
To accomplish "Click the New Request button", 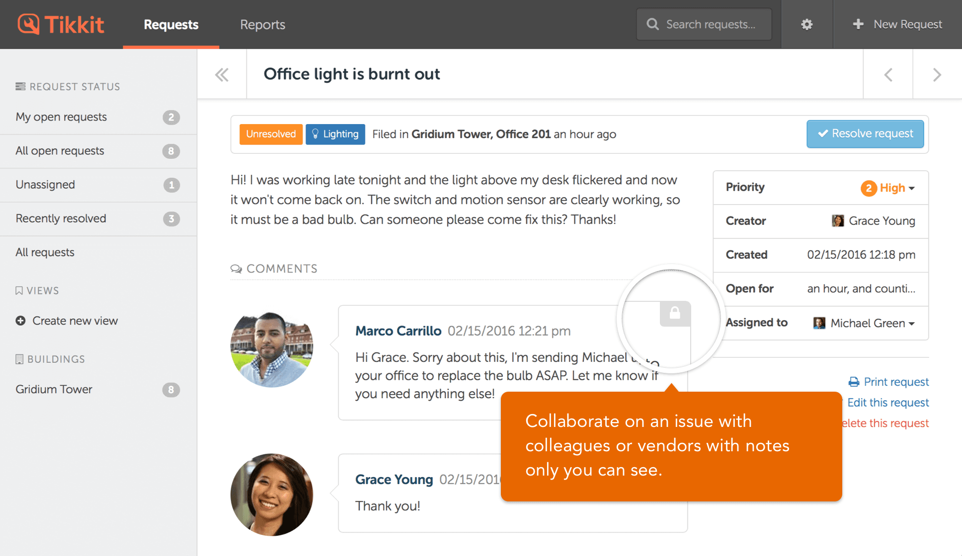I will click(897, 24).
